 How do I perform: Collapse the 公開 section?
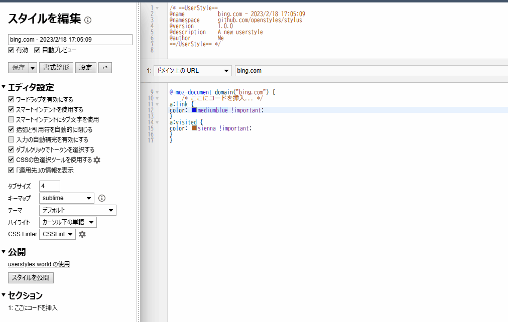(x=4, y=251)
